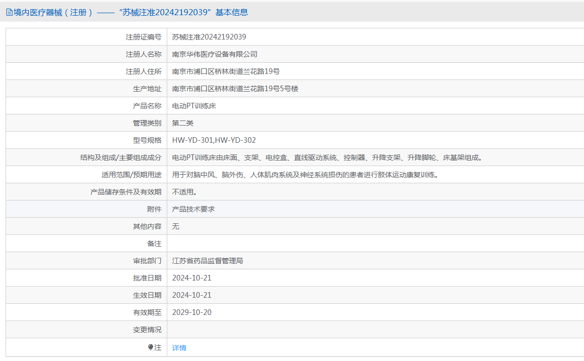
Task: Click the 注册证编号 label
Action: 143,37
